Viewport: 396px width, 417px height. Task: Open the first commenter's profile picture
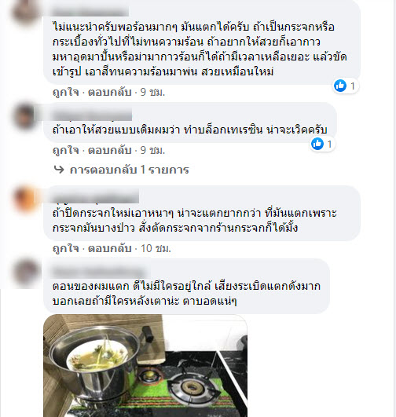coord(26,12)
